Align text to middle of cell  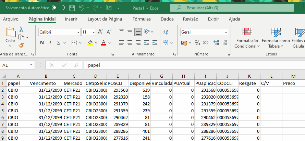tap(130, 32)
